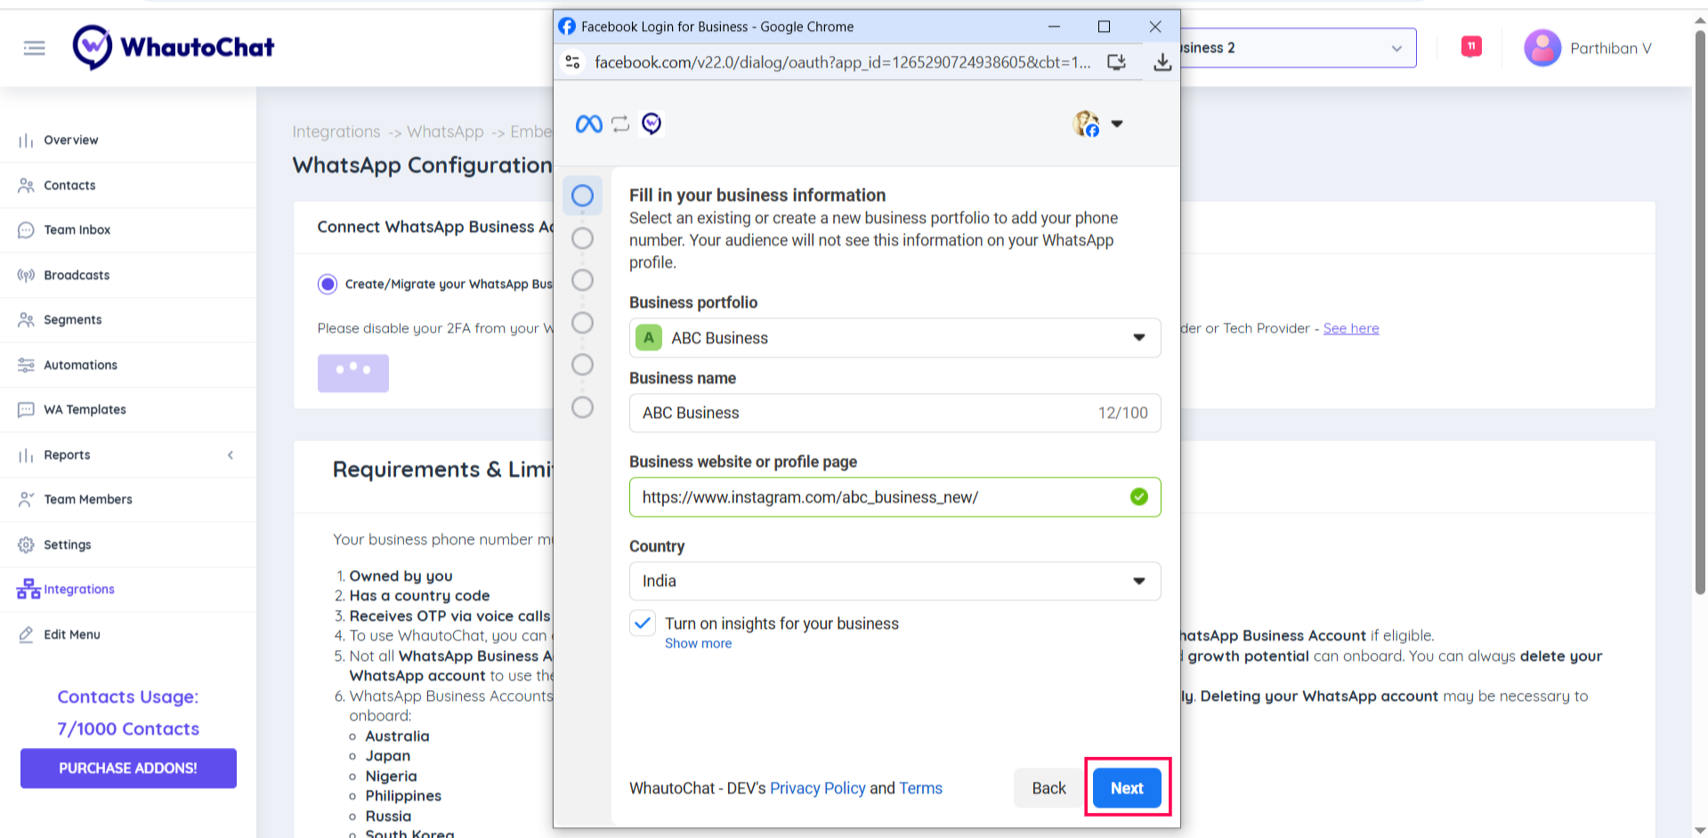Select Create/Migrate your WhatsApp Business radio
Screen dimensions: 1708x838
pos(328,284)
